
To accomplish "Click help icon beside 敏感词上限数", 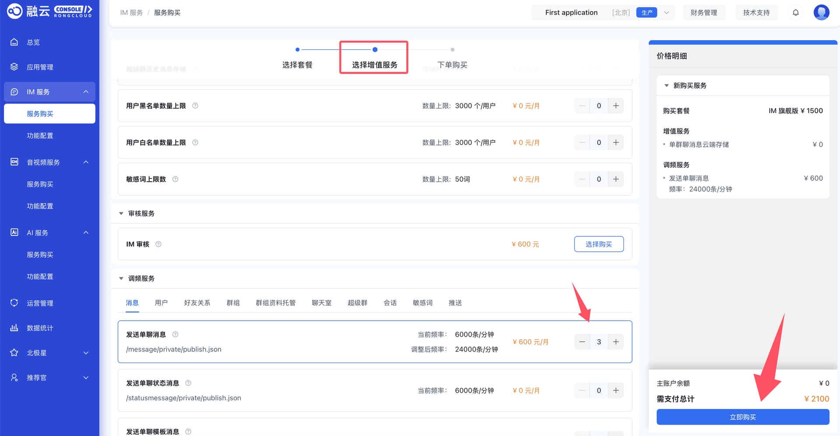I will click(x=175, y=179).
